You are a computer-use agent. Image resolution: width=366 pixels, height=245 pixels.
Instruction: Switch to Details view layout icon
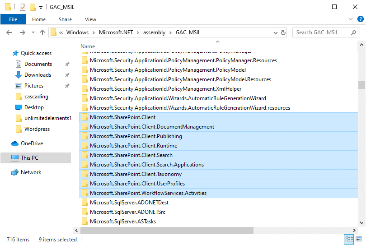click(349, 239)
